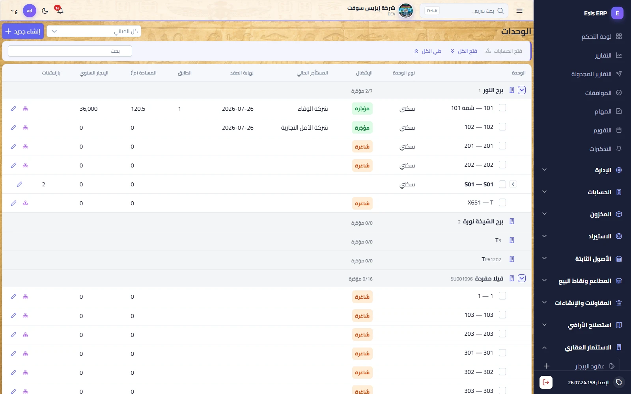This screenshot has height=394, width=631.
Task: Expand الحسابات sidebar section
Action: tap(582, 192)
